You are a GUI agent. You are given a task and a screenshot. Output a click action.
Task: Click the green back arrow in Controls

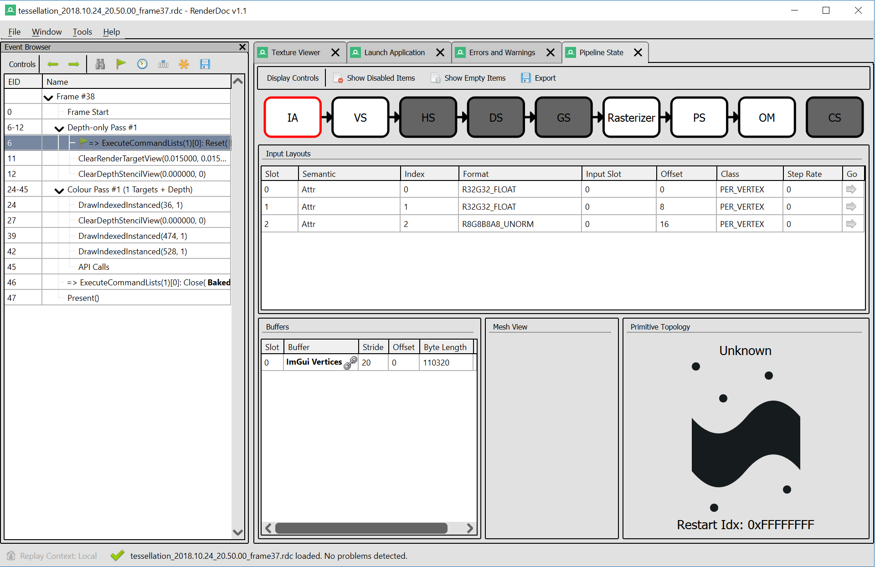tap(52, 64)
